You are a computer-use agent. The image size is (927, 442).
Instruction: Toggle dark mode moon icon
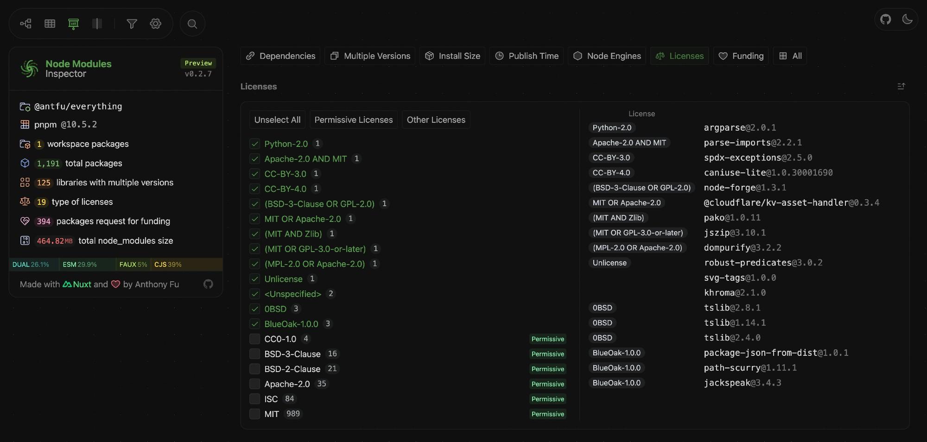[x=908, y=19]
